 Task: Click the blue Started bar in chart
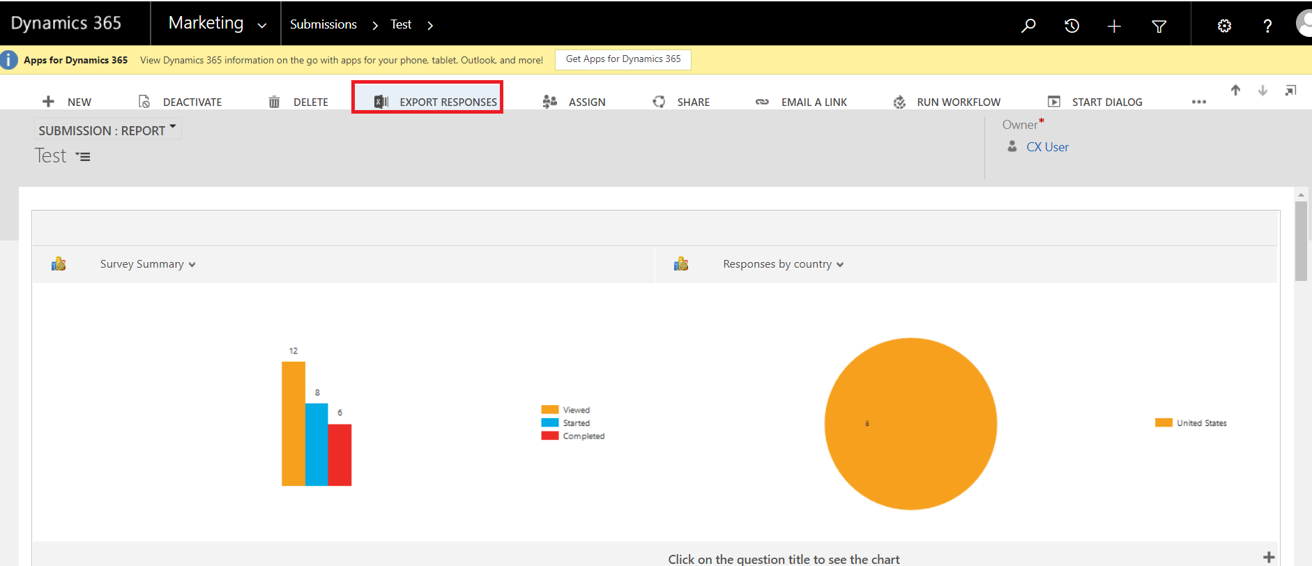pos(316,445)
